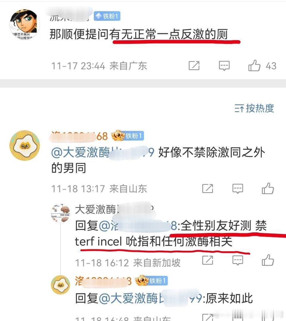286x321 pixels.
Task: Reply to the 11-18 13:17 comment
Action: coord(238,189)
